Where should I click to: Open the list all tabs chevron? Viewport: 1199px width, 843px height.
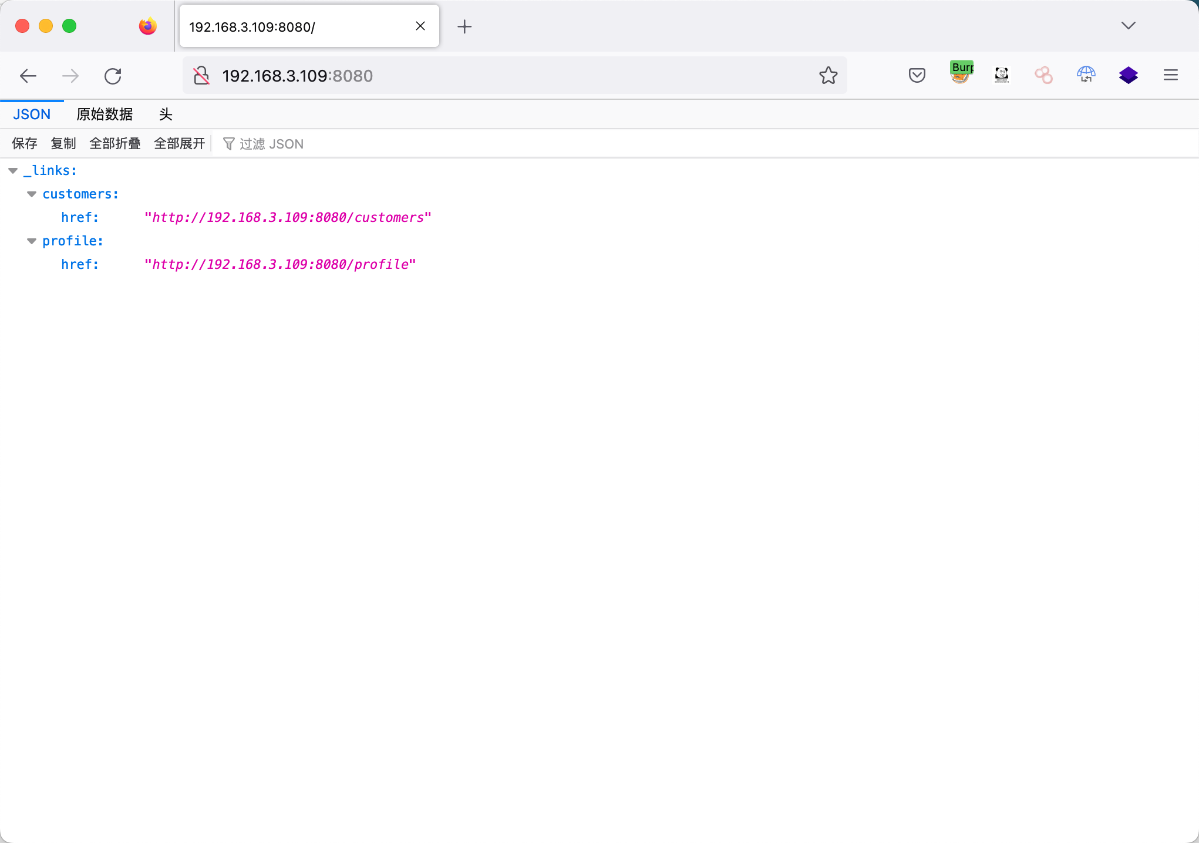point(1128,26)
